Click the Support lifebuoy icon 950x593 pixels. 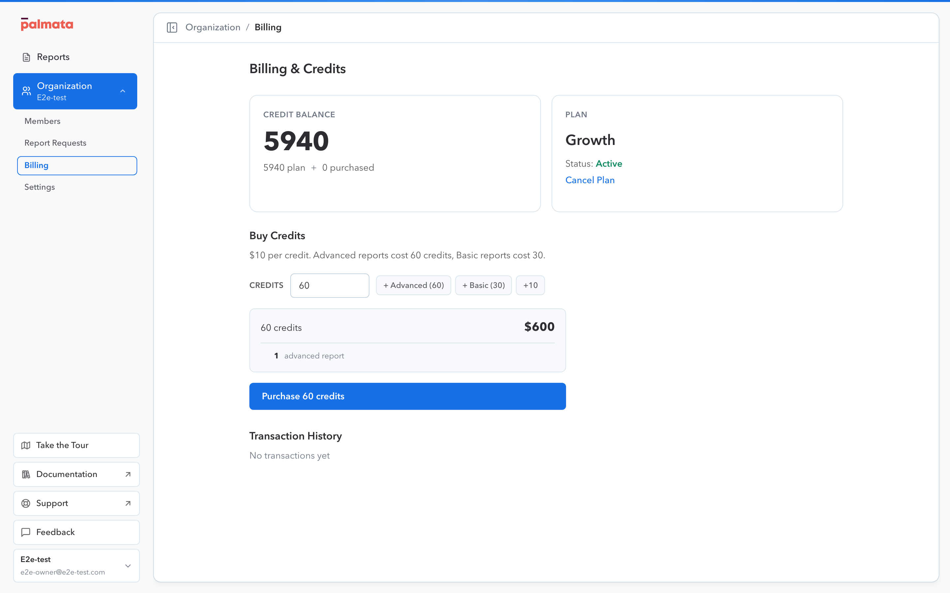(x=26, y=503)
